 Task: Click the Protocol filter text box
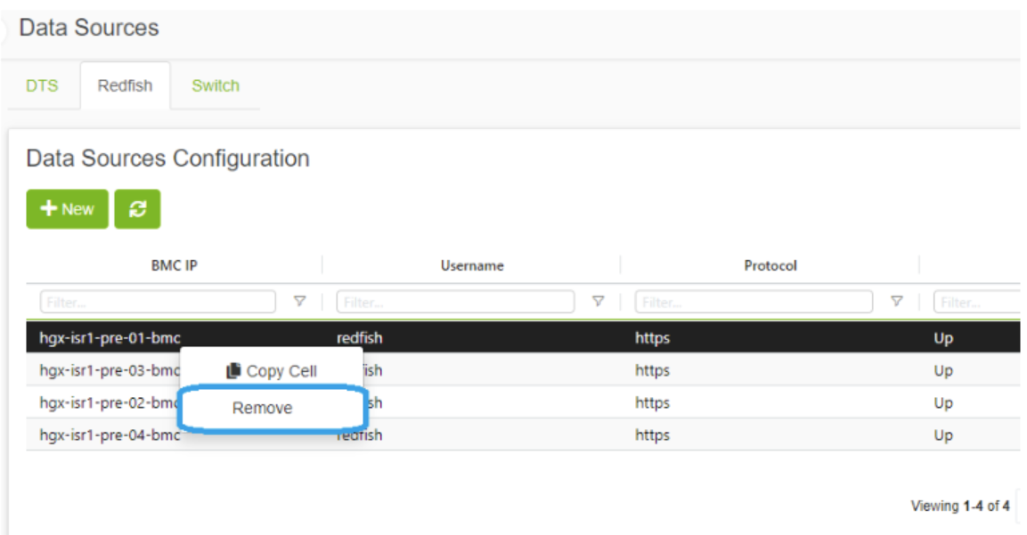pos(754,302)
